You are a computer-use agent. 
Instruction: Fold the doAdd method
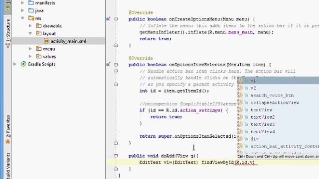116,156
